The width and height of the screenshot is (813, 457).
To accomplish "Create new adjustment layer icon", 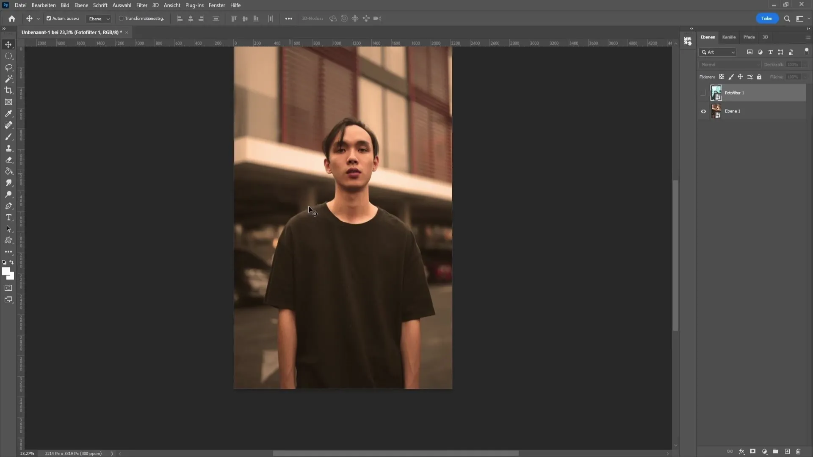I will [x=764, y=451].
